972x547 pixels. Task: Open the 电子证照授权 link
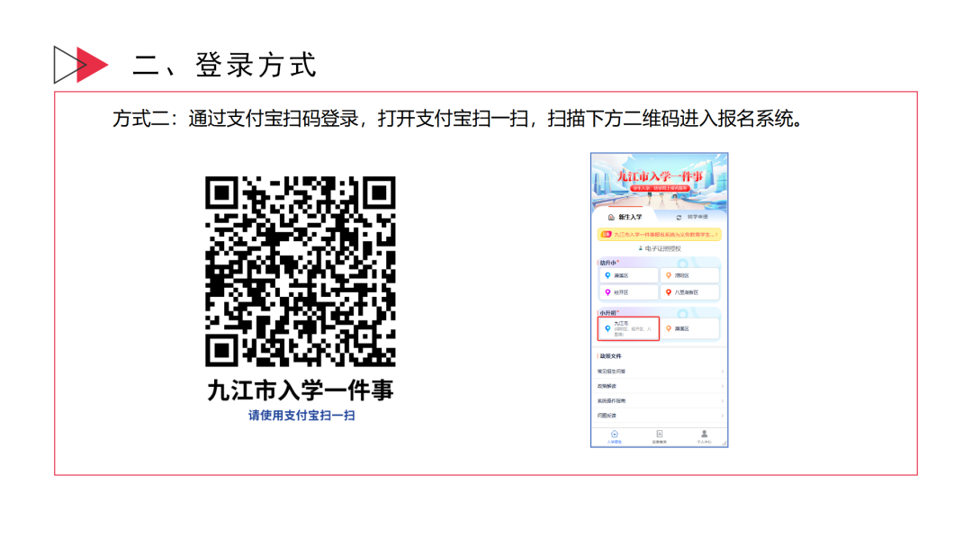(660, 248)
